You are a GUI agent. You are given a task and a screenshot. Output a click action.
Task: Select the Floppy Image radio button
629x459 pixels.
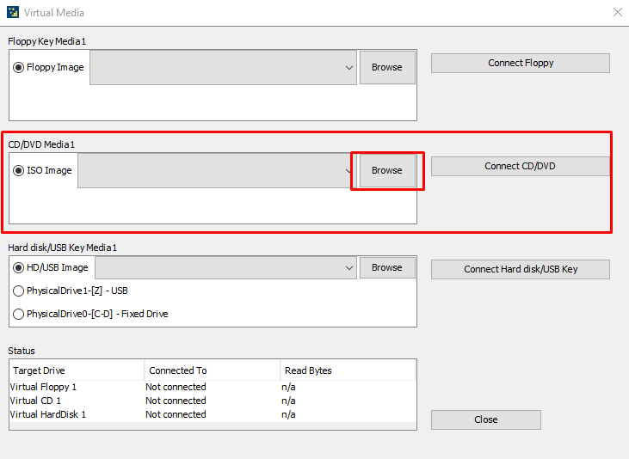tap(19, 67)
